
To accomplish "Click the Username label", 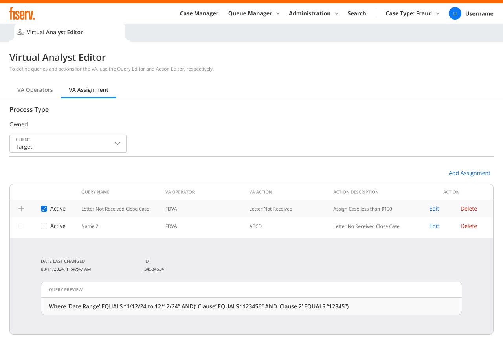I will click(479, 13).
